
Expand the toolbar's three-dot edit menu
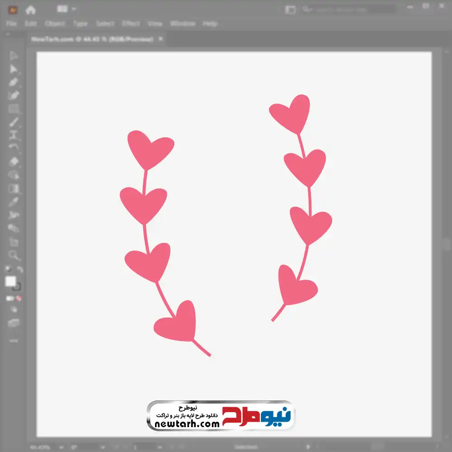(x=14, y=340)
